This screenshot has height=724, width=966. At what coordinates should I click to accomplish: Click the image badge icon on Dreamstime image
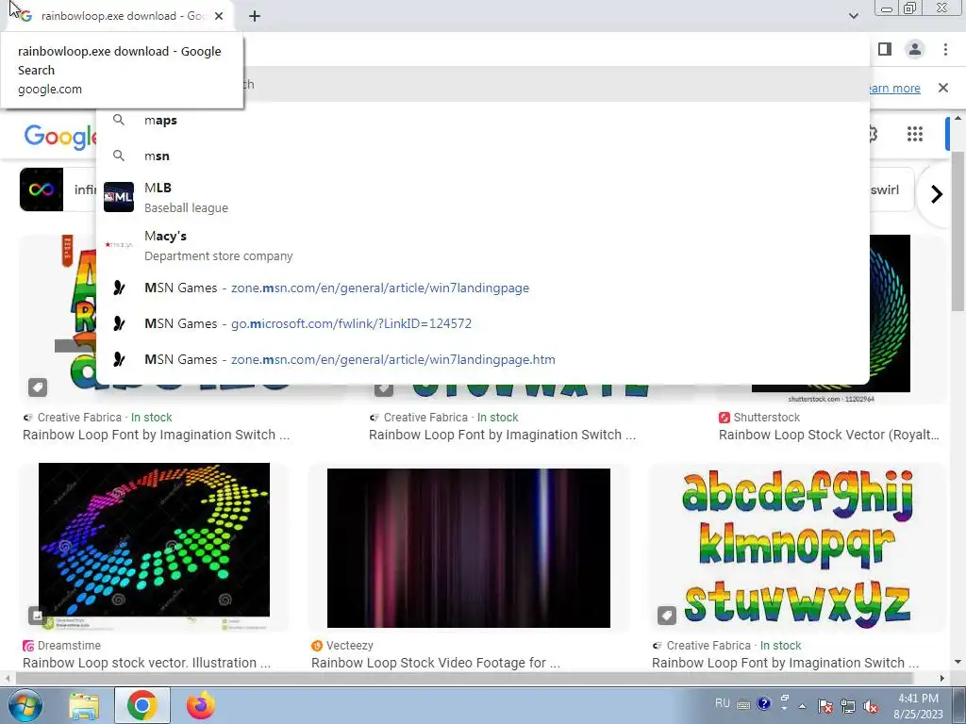(37, 615)
